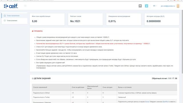This screenshot has width=183, height=103.
Task: Click the earned points value 5,00
Action: click(34, 21)
